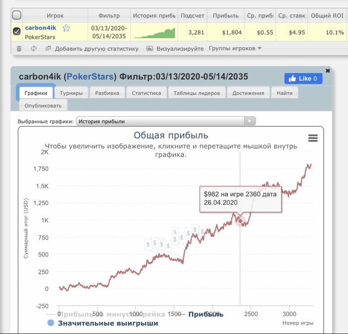
Task: Switch to the Графики tab
Action: click(x=36, y=93)
